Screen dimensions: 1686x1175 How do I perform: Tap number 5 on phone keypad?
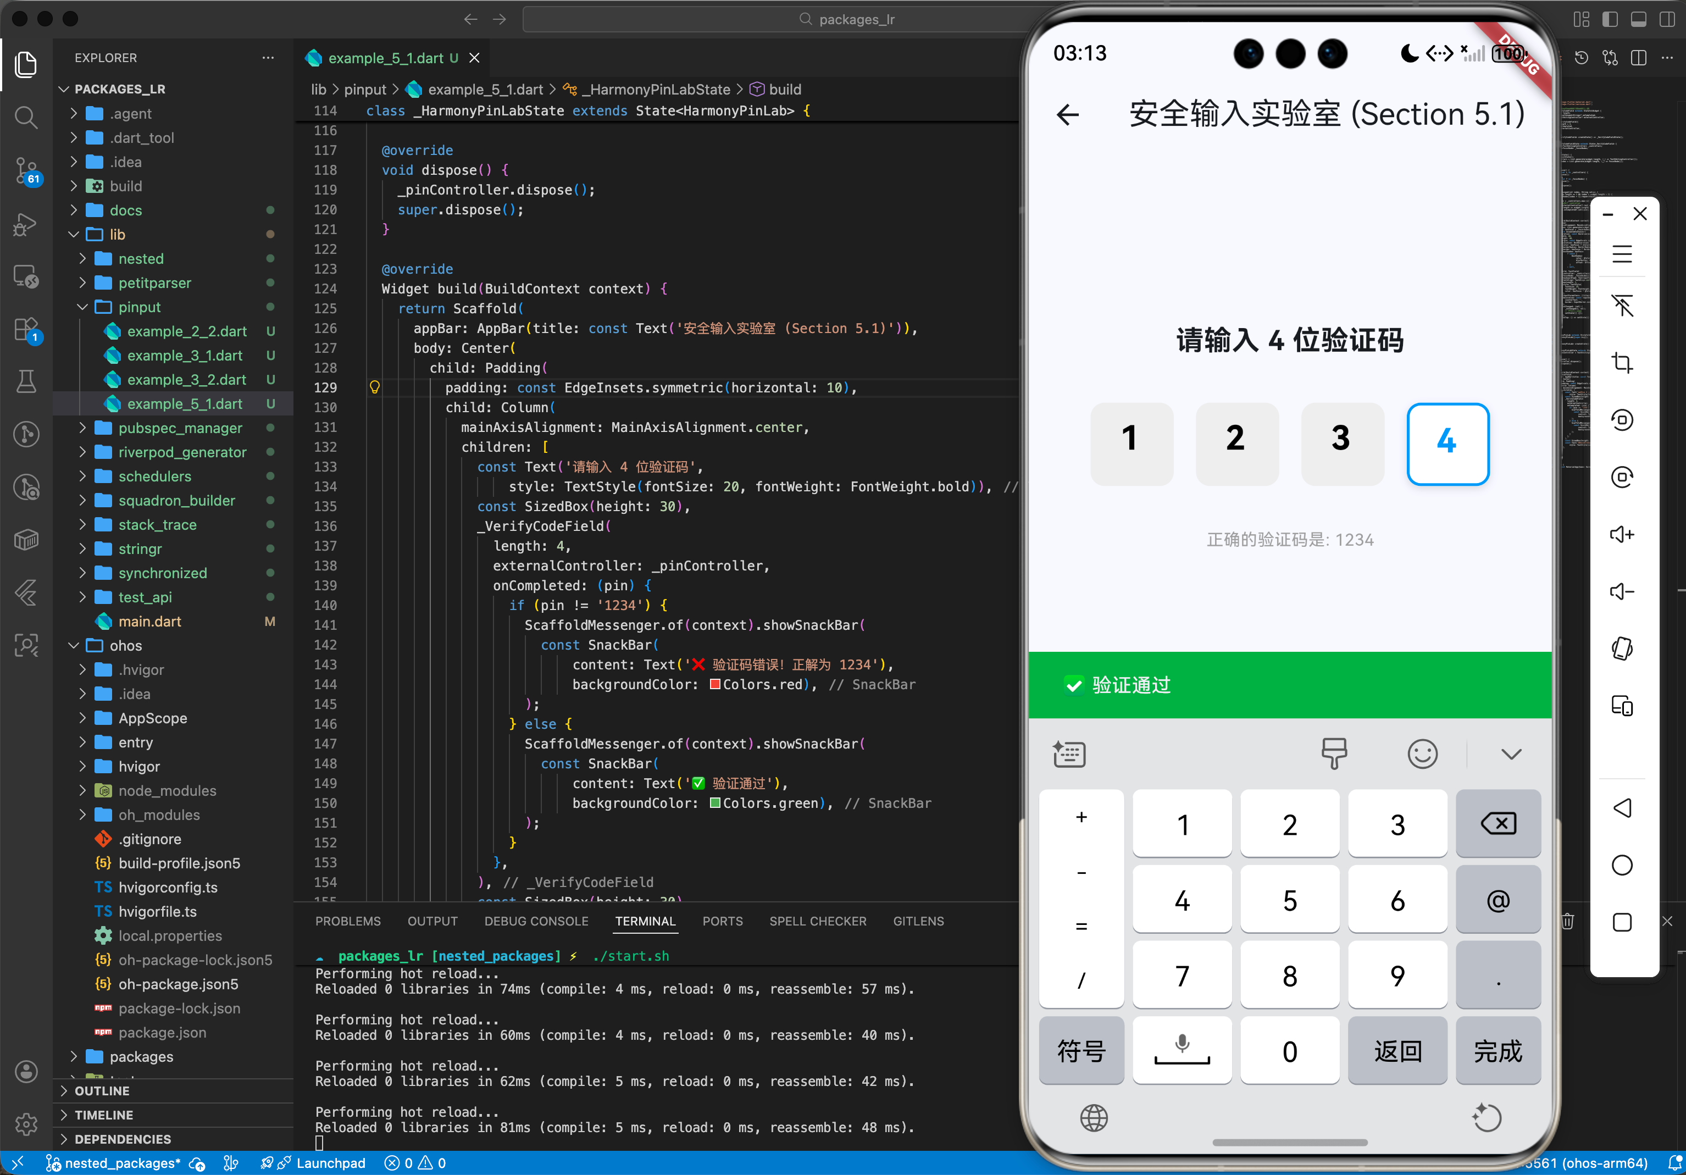[1289, 900]
